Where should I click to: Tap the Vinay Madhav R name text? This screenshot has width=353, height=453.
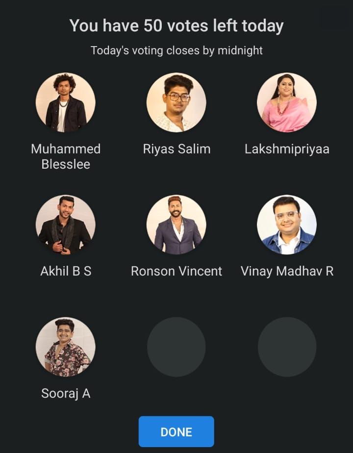click(x=287, y=272)
